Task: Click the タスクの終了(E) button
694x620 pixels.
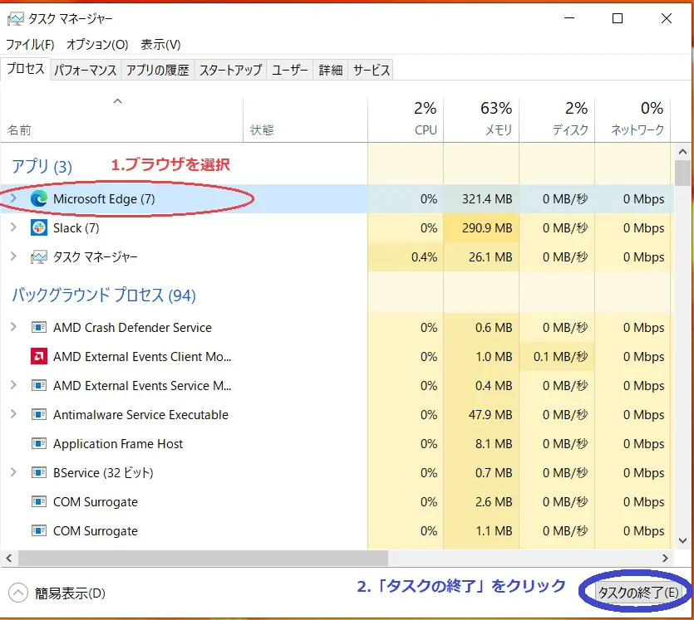Action: pos(638,592)
